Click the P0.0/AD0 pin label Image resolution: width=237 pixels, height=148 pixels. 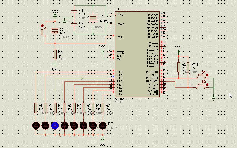pos(152,15)
